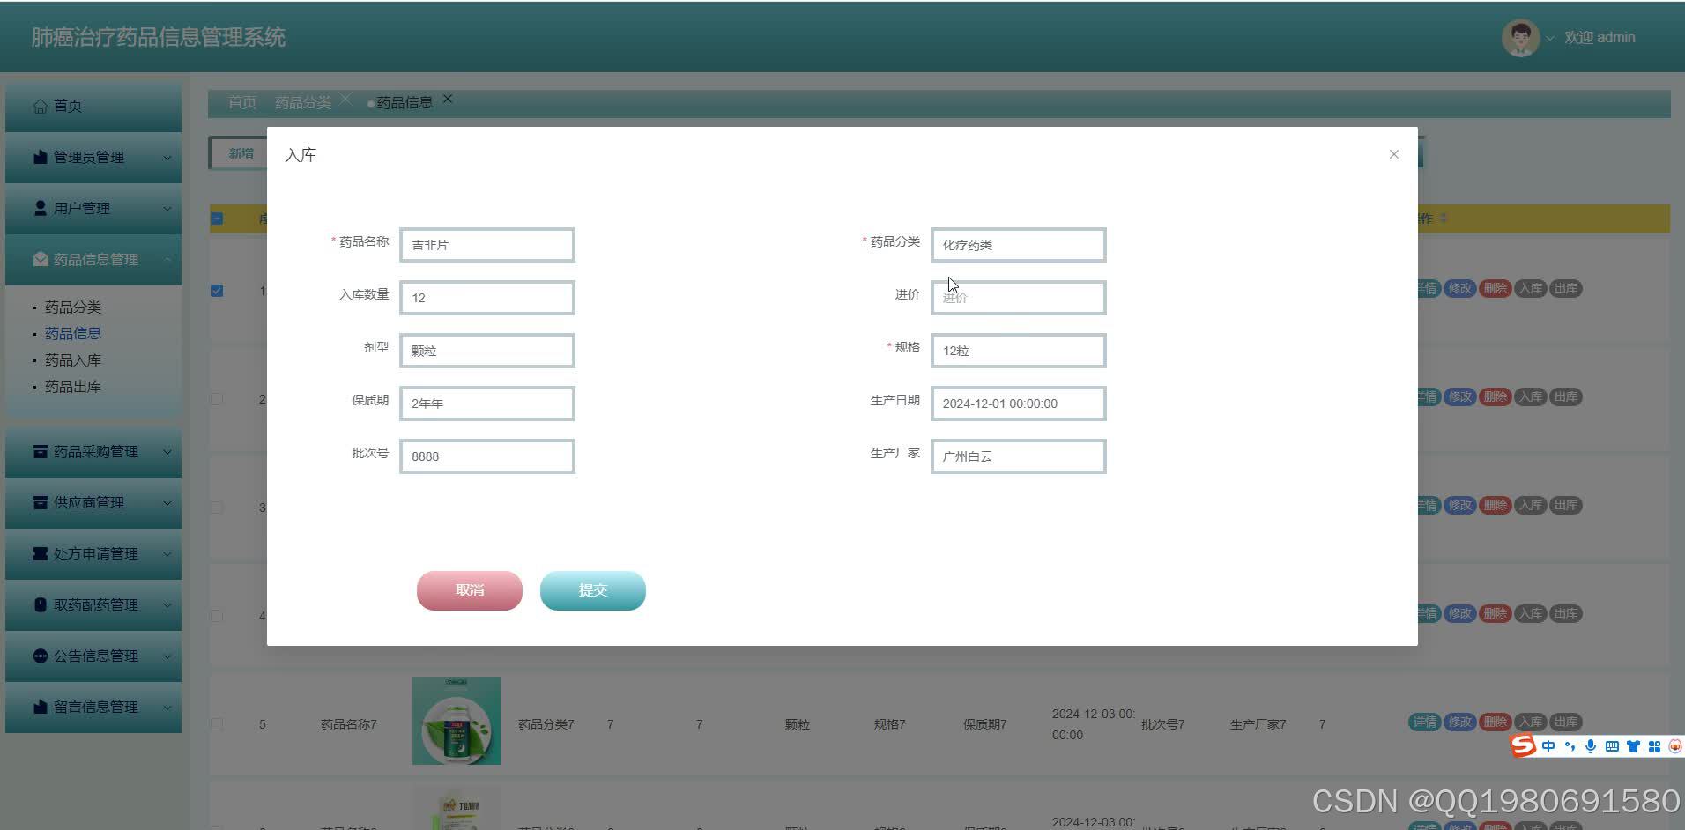The image size is (1685, 830).
Task: Click the 入库数量 field containing 12
Action: tap(487, 298)
